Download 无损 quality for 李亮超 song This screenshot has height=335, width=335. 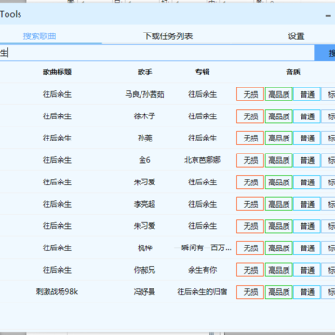coord(250,204)
